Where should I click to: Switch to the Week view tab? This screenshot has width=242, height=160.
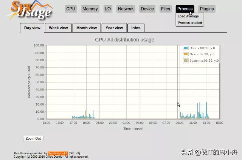click(58, 28)
